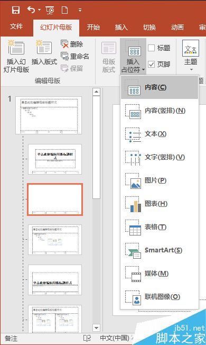Image resolution: width=206 pixels, height=345 pixels.
Task: Choose 表格(T) placeholder option
Action: click(160, 228)
